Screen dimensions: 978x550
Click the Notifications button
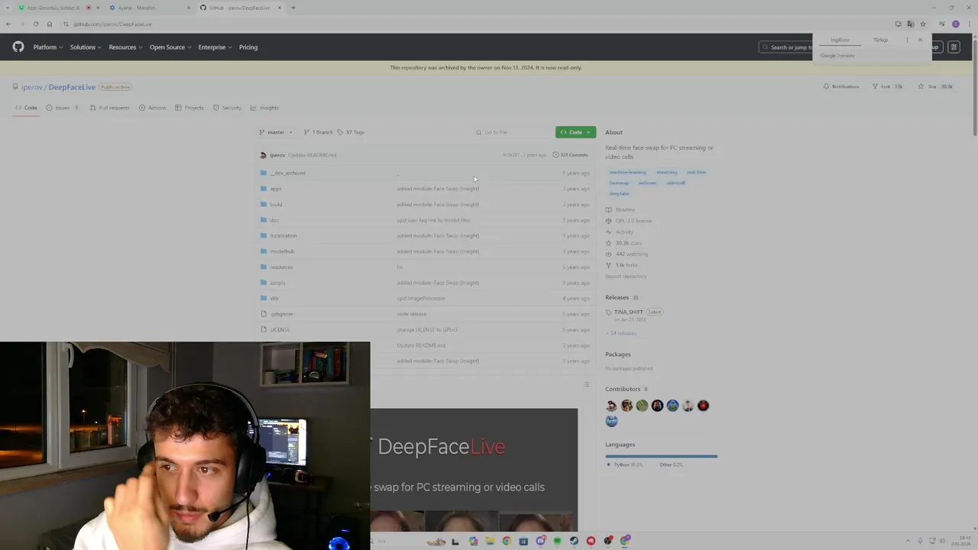coord(840,86)
